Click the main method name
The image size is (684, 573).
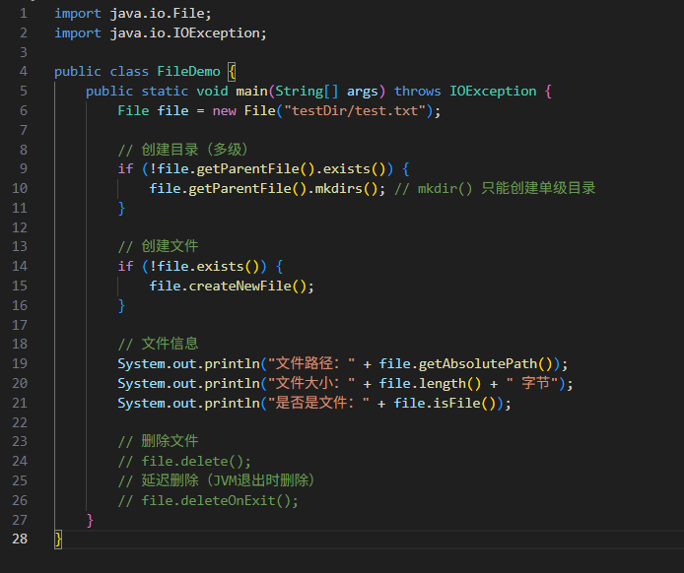(252, 92)
